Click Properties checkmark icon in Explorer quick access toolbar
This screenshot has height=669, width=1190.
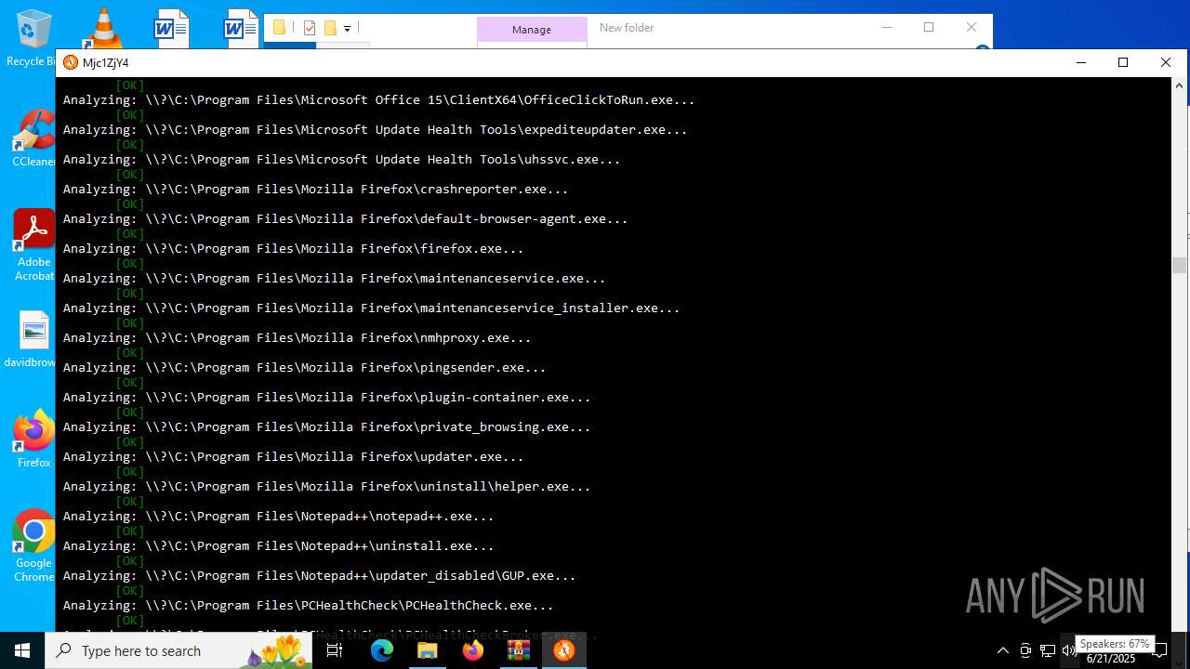click(x=310, y=28)
